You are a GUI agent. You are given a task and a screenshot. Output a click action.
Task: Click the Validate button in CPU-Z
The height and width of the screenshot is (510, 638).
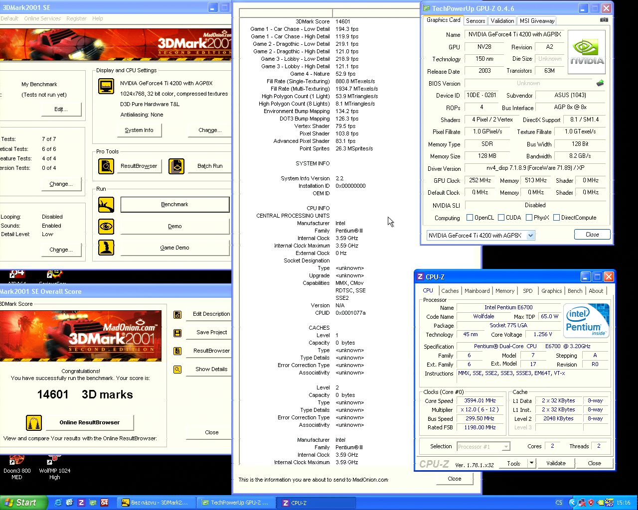click(x=556, y=463)
